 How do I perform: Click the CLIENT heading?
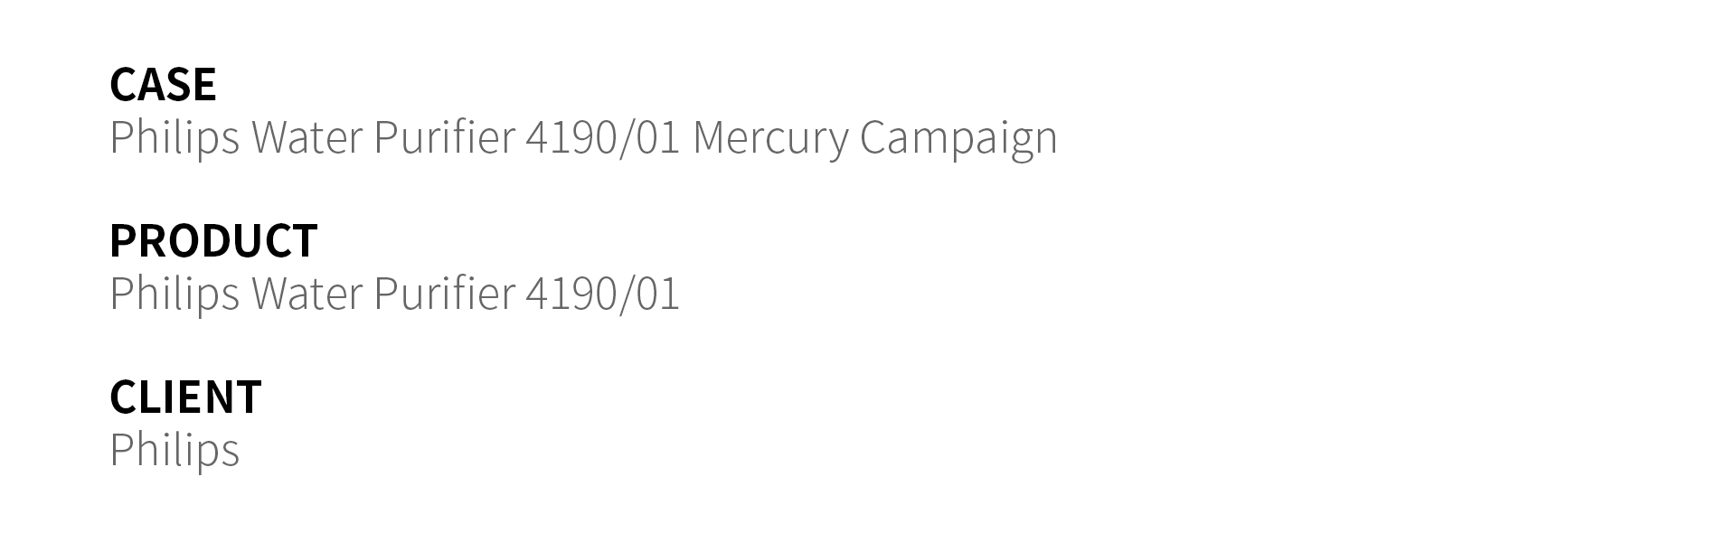point(185,397)
